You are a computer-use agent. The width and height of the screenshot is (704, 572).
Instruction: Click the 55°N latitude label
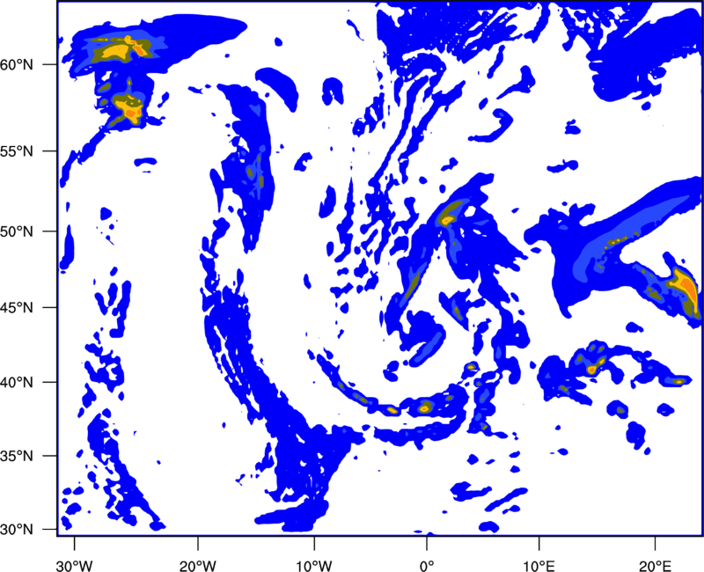pos(18,151)
